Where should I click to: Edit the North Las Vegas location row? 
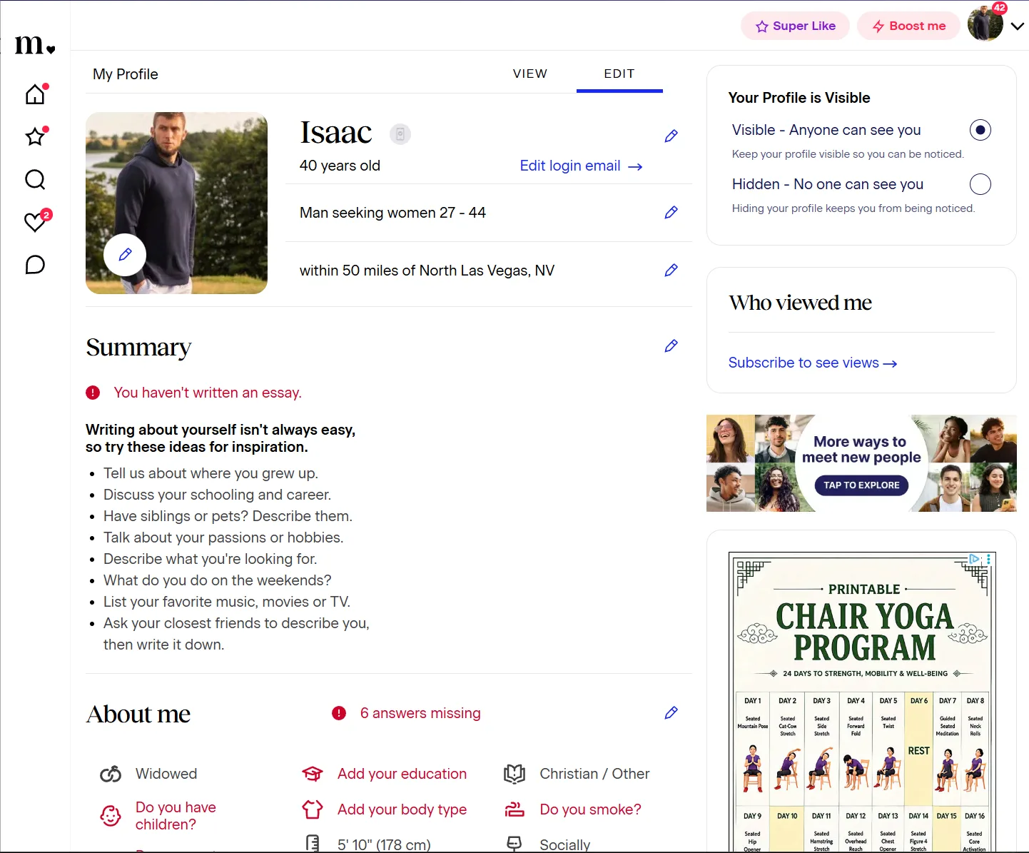coord(671,270)
